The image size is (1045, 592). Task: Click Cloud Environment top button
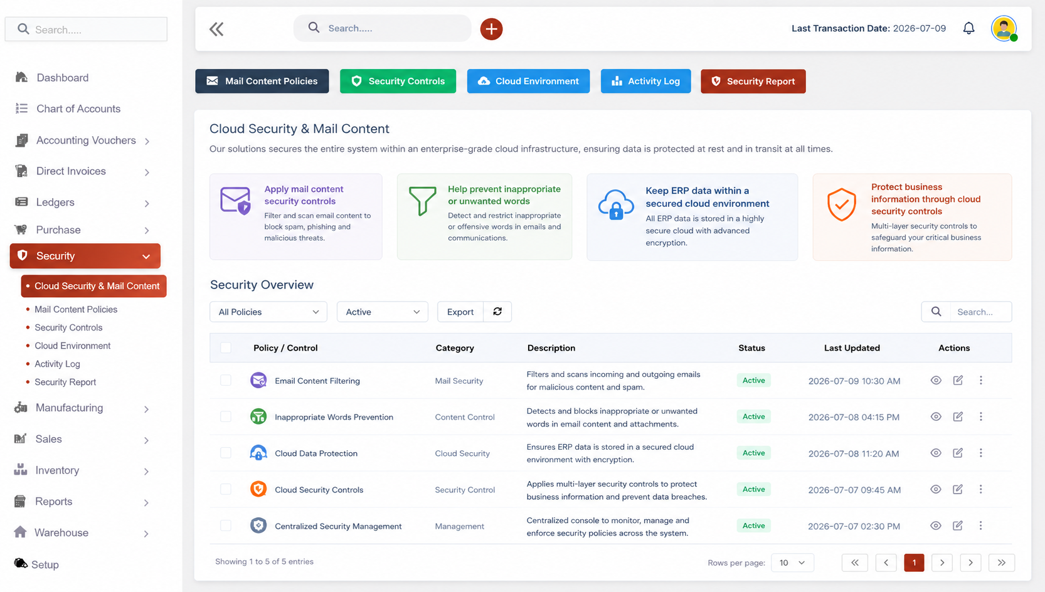(x=528, y=81)
